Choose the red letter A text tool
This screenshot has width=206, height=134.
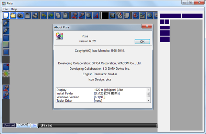[96, 15]
